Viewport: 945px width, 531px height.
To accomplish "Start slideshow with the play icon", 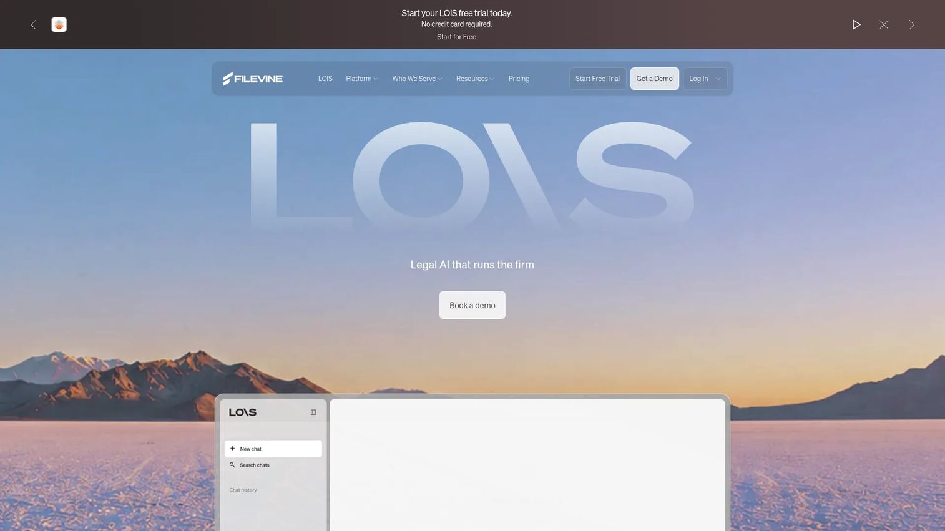I will coord(856,25).
